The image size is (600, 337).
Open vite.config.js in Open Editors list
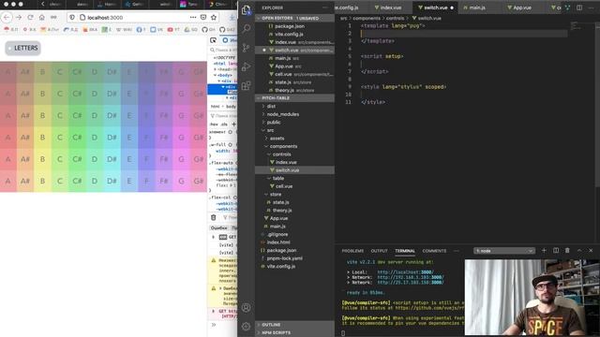click(x=294, y=34)
